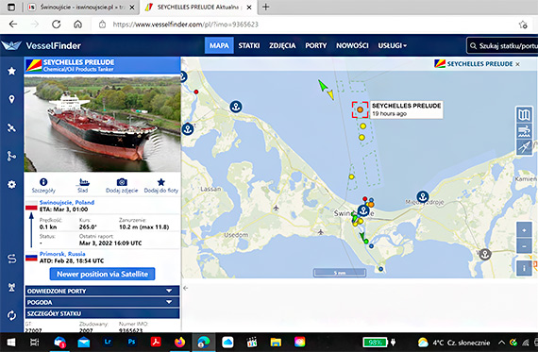538x352 pixels.
Task: Open the PORTY menu item
Action: click(x=315, y=45)
